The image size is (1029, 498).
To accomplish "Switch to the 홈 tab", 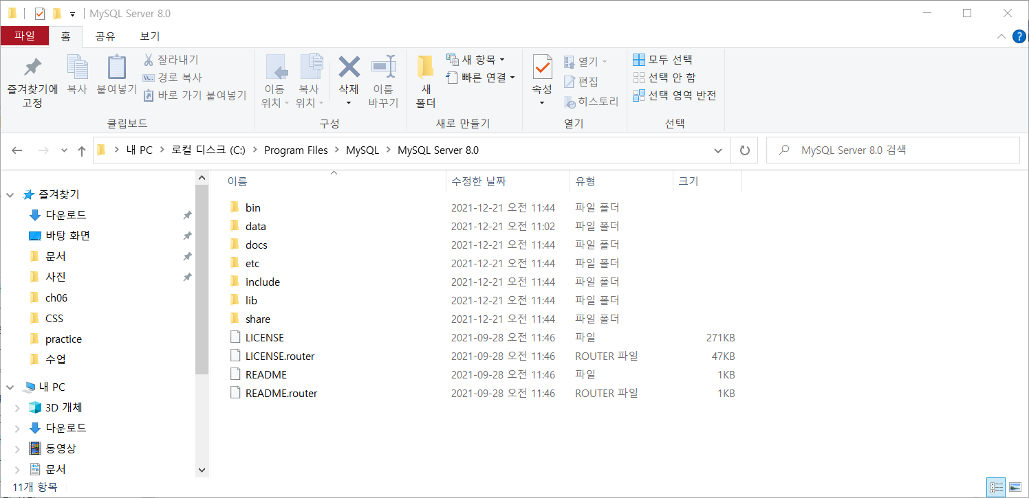I will pos(66,36).
